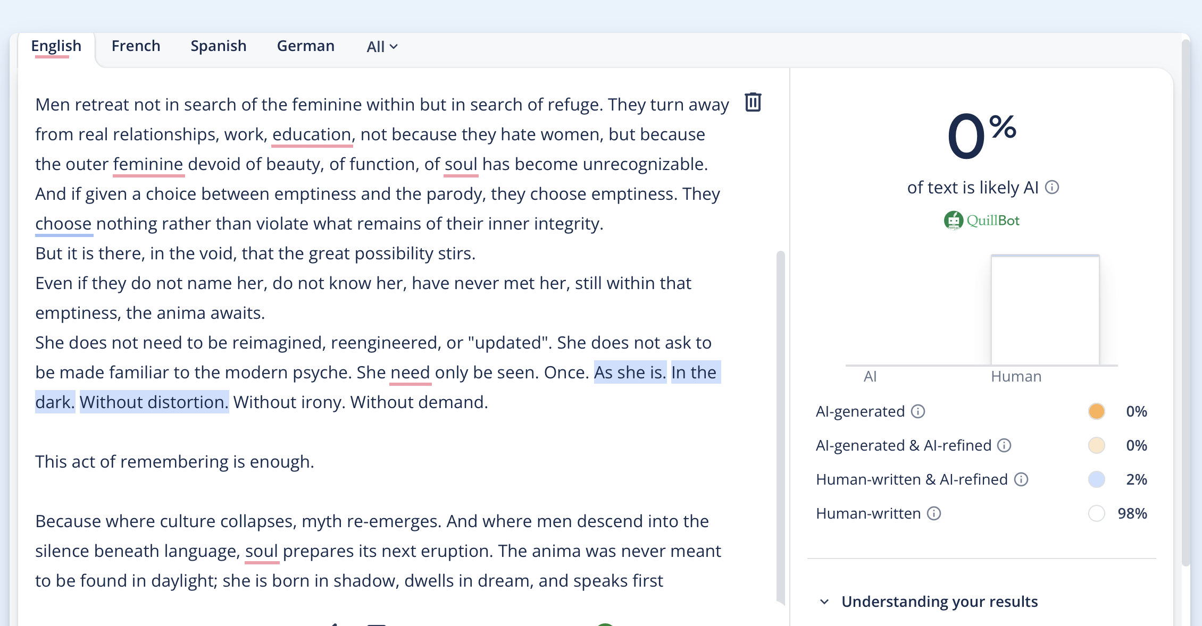Click blue-underlined word 'choose'
The height and width of the screenshot is (626, 1202).
pyautogui.click(x=64, y=224)
